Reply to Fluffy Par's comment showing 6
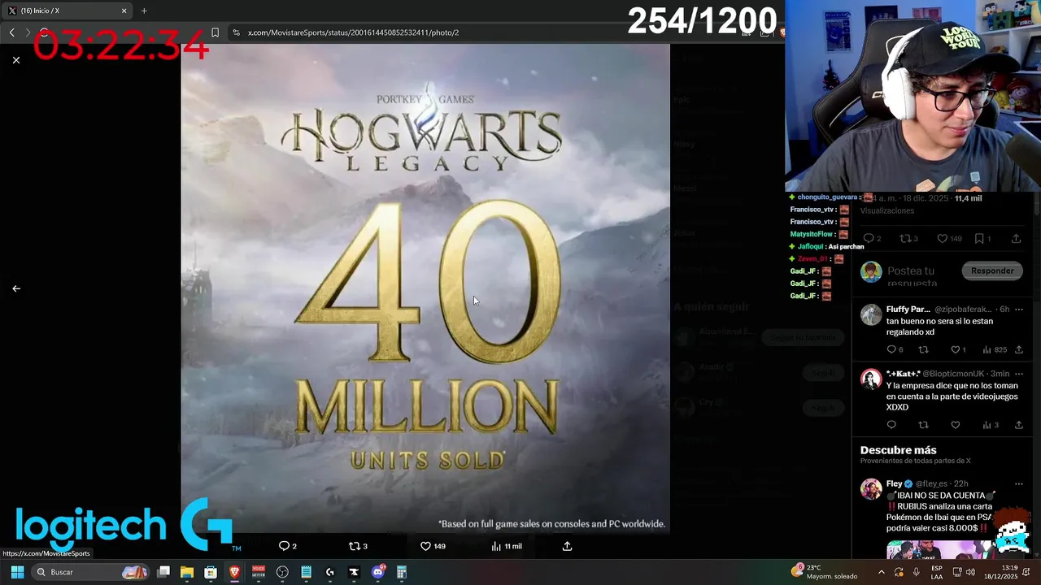1041x585 pixels. click(x=891, y=349)
